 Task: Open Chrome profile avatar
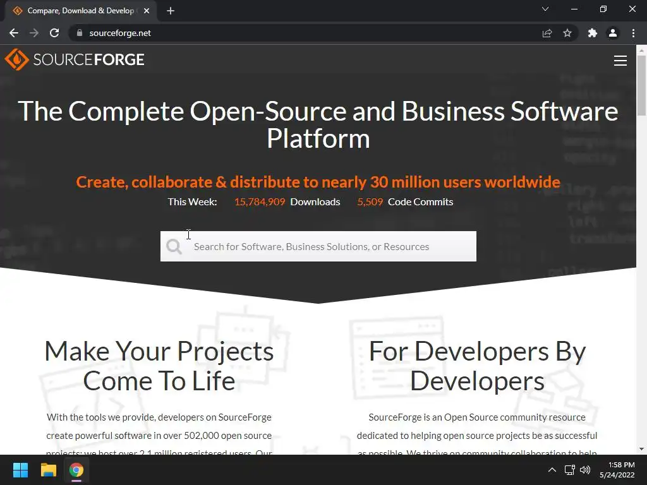pyautogui.click(x=613, y=33)
